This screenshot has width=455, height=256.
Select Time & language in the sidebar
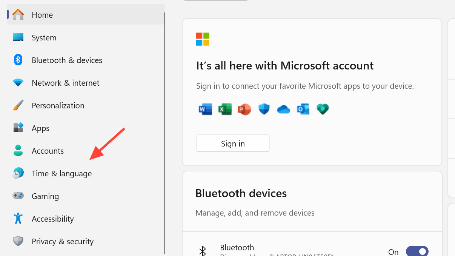86,173
